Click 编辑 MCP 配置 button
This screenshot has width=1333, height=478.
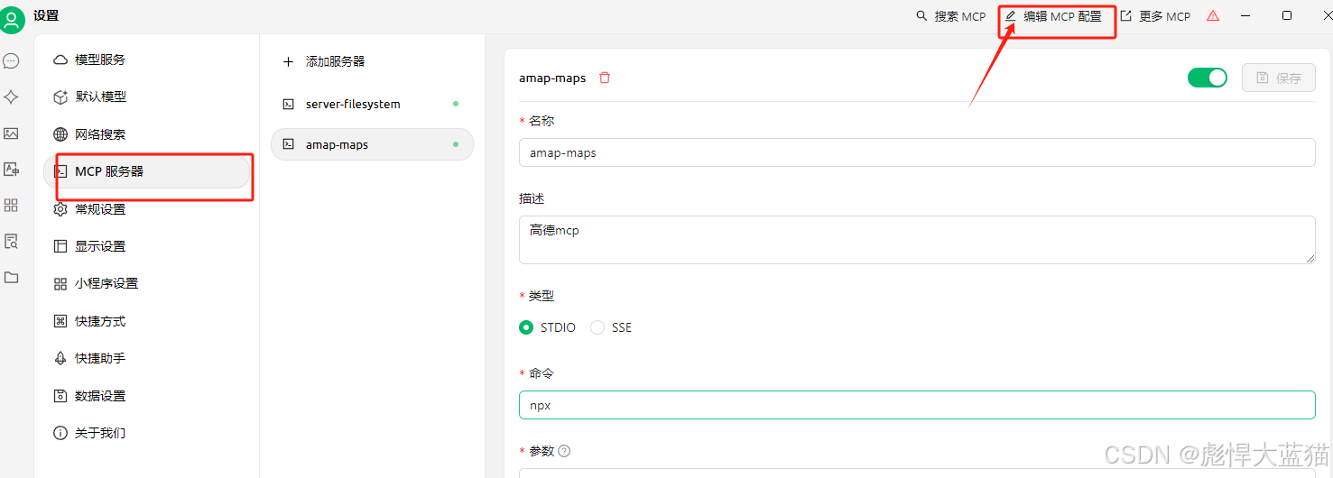(1053, 16)
